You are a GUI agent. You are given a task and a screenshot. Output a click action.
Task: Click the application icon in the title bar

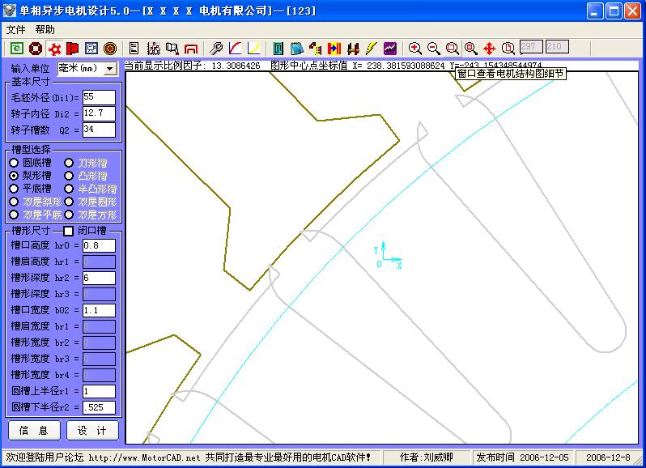10,11
